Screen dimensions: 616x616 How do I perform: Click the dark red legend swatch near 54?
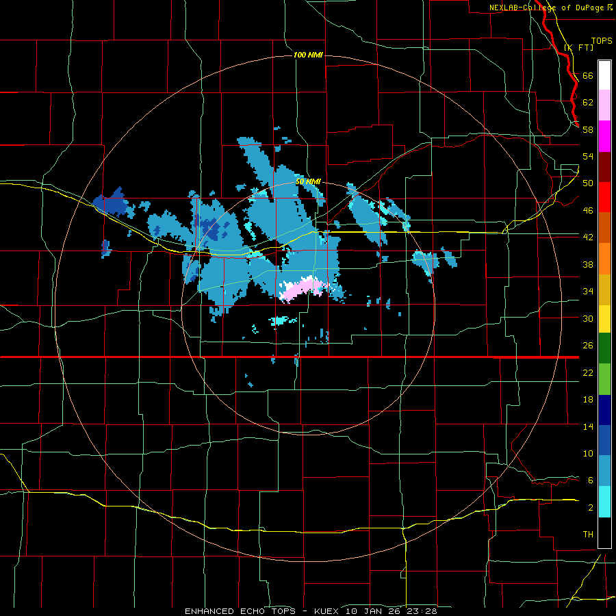click(x=604, y=168)
